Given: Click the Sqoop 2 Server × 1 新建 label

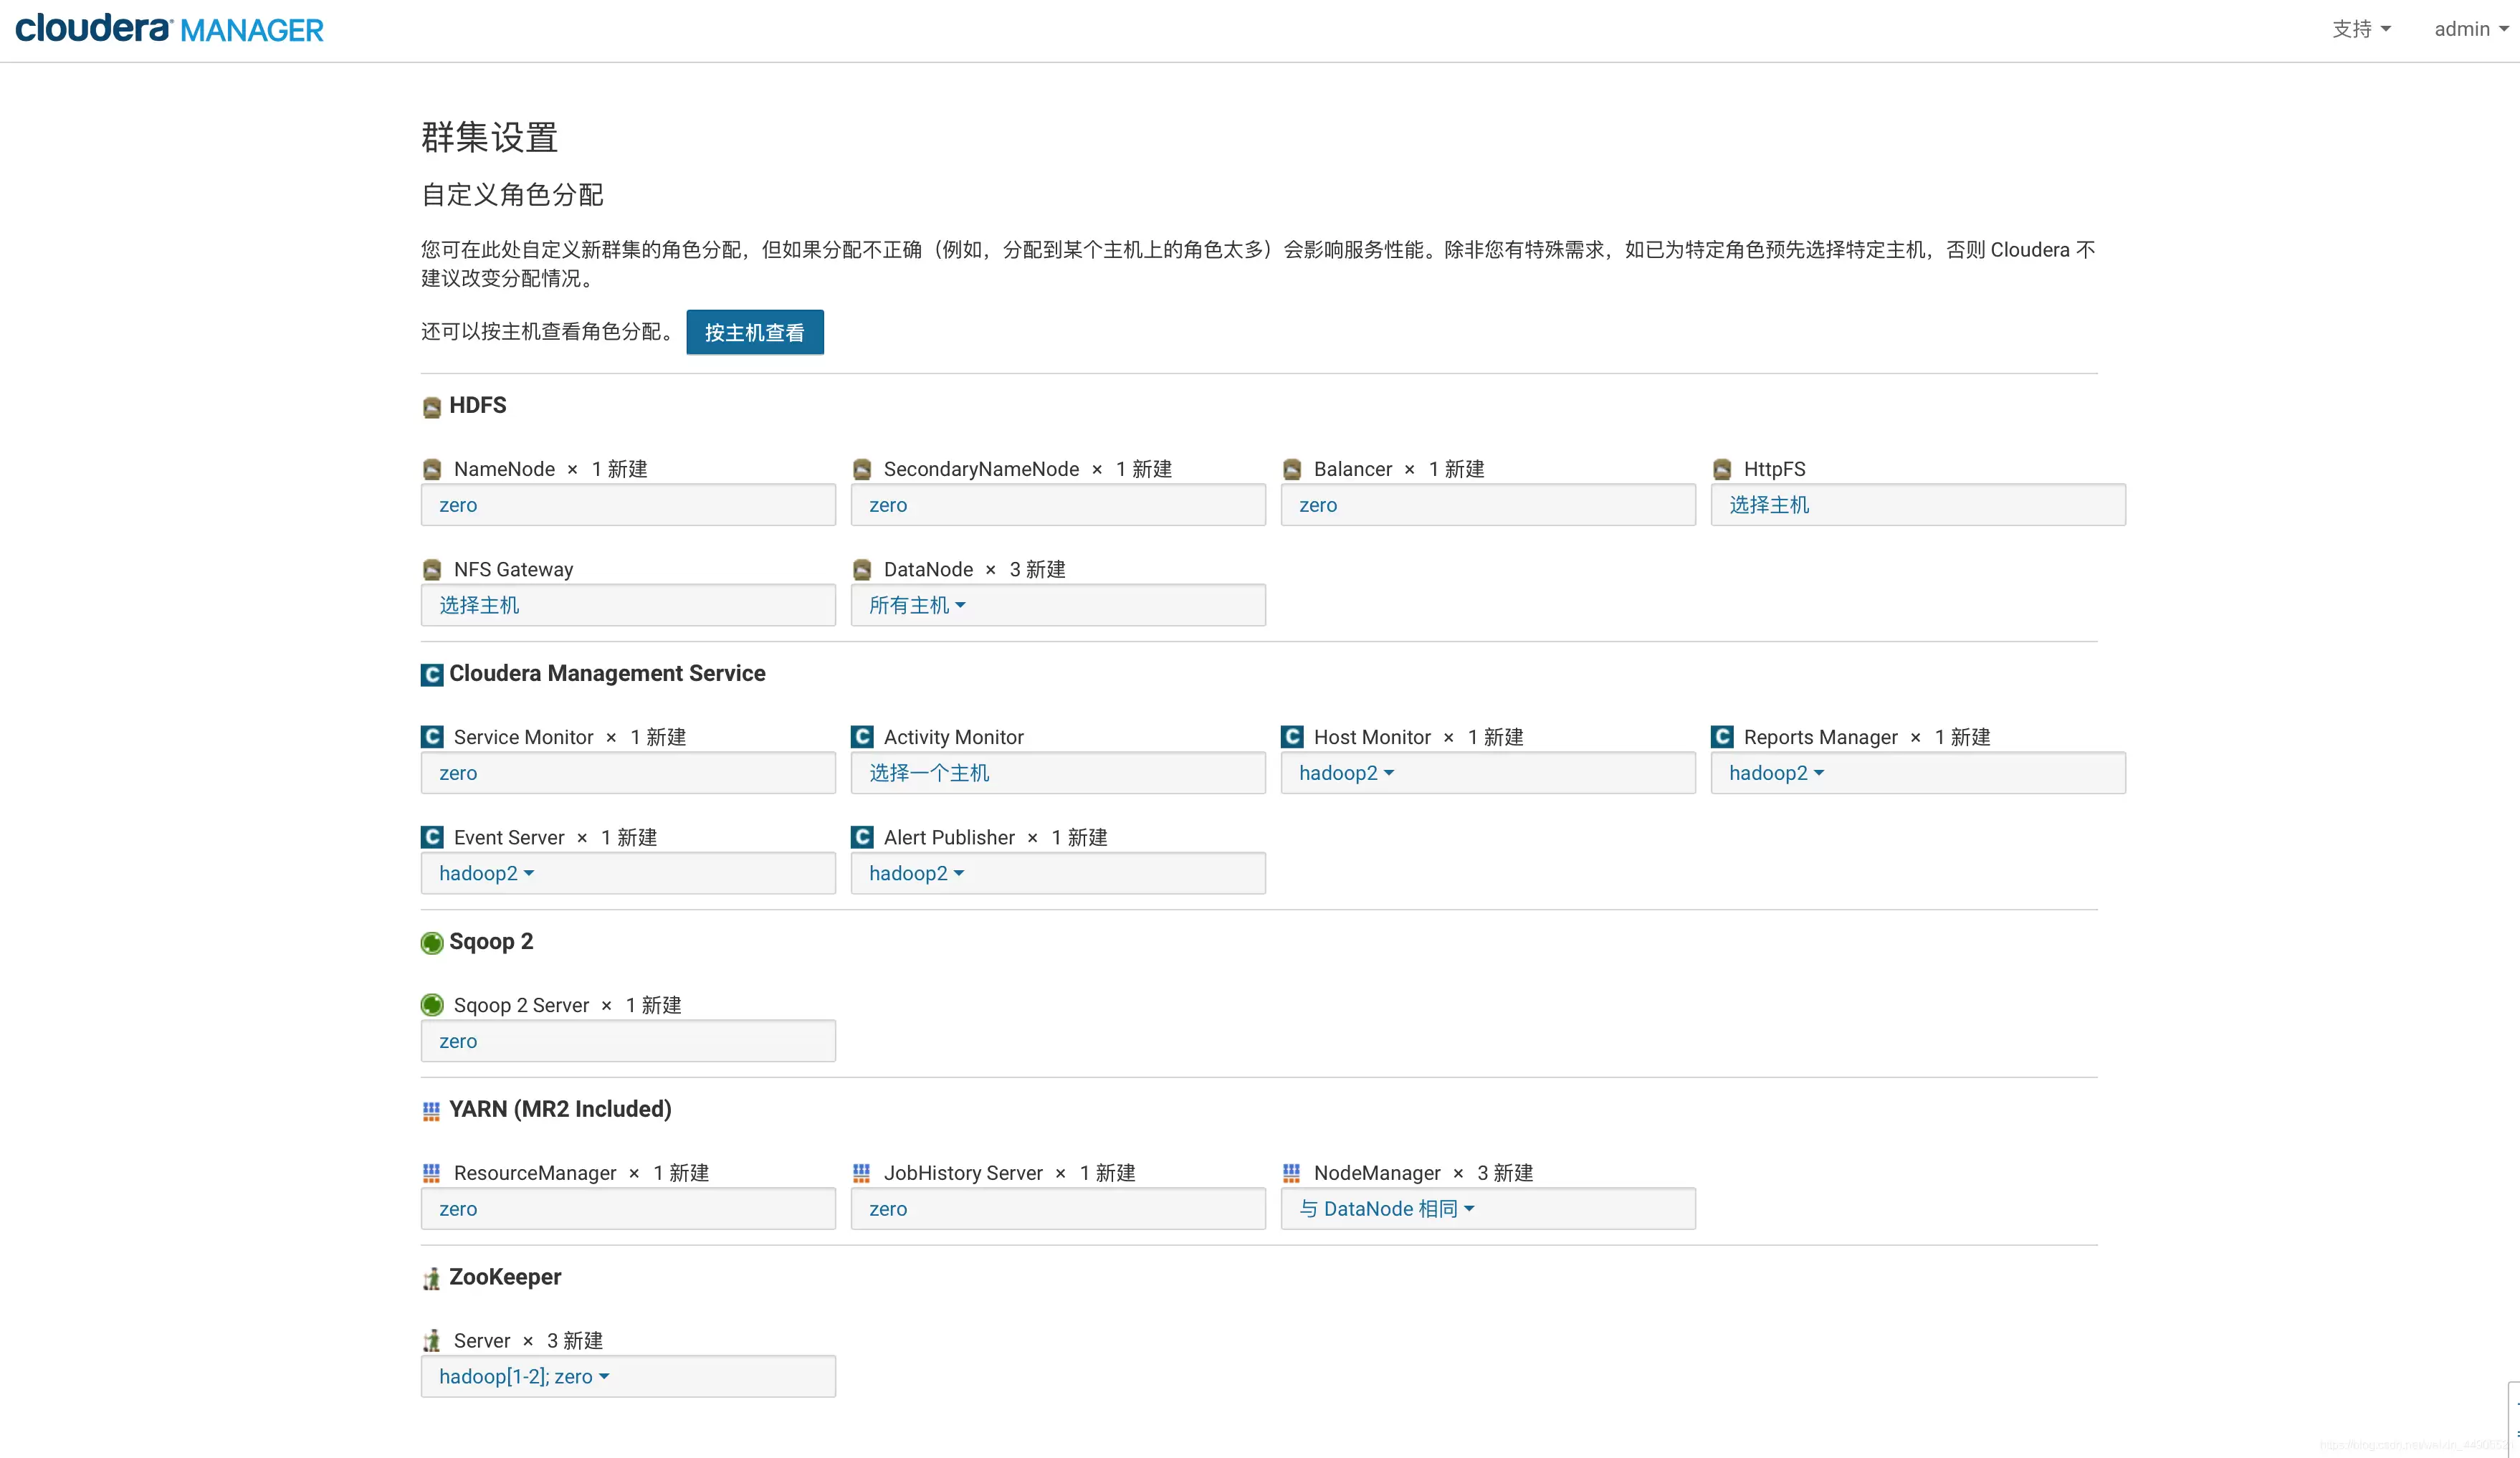Looking at the screenshot, I should [567, 1005].
